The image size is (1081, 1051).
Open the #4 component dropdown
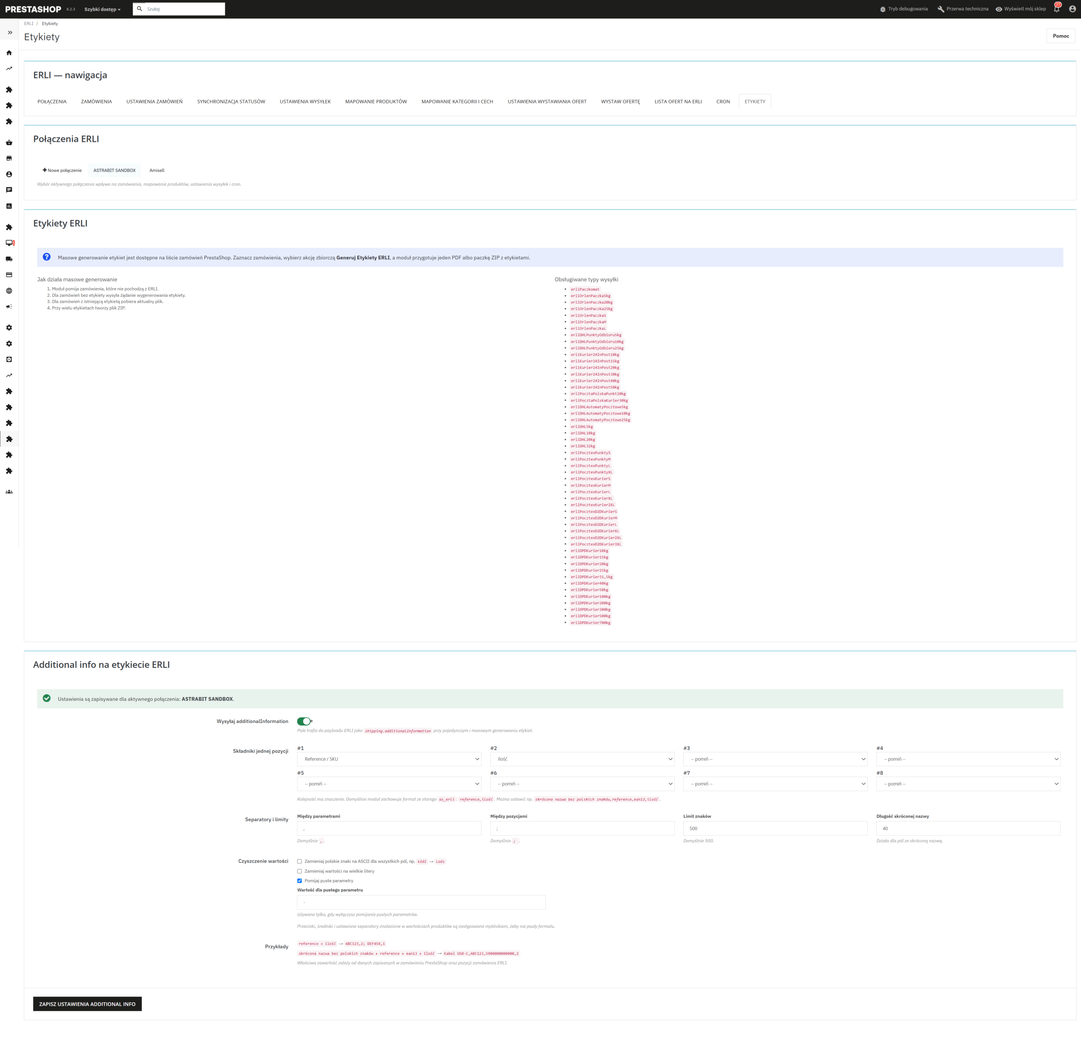968,760
